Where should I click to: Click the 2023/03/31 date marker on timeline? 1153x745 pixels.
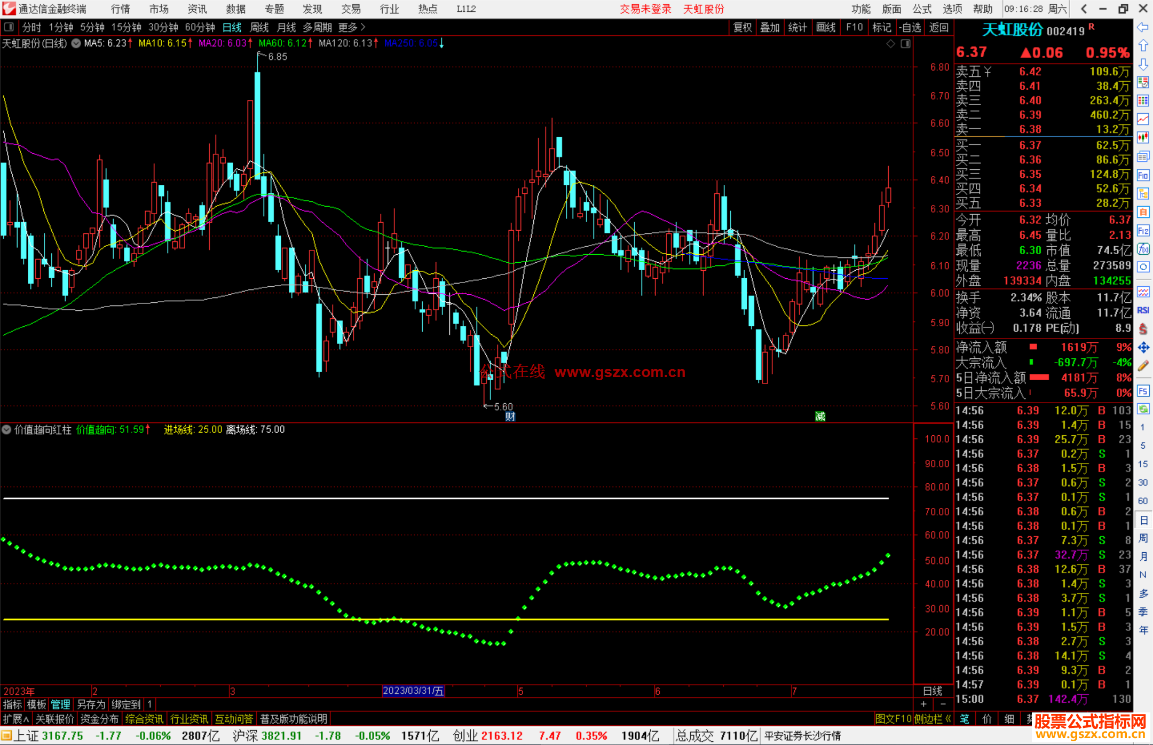click(413, 691)
